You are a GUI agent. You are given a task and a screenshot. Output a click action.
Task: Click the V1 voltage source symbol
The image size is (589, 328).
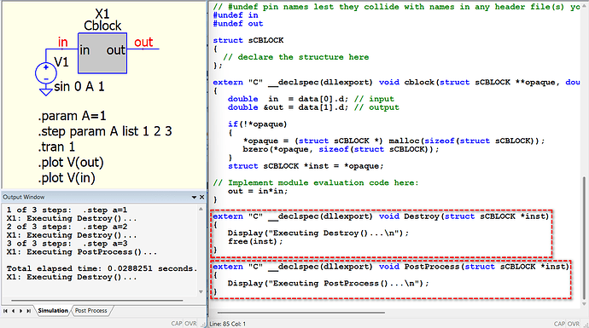coord(46,73)
